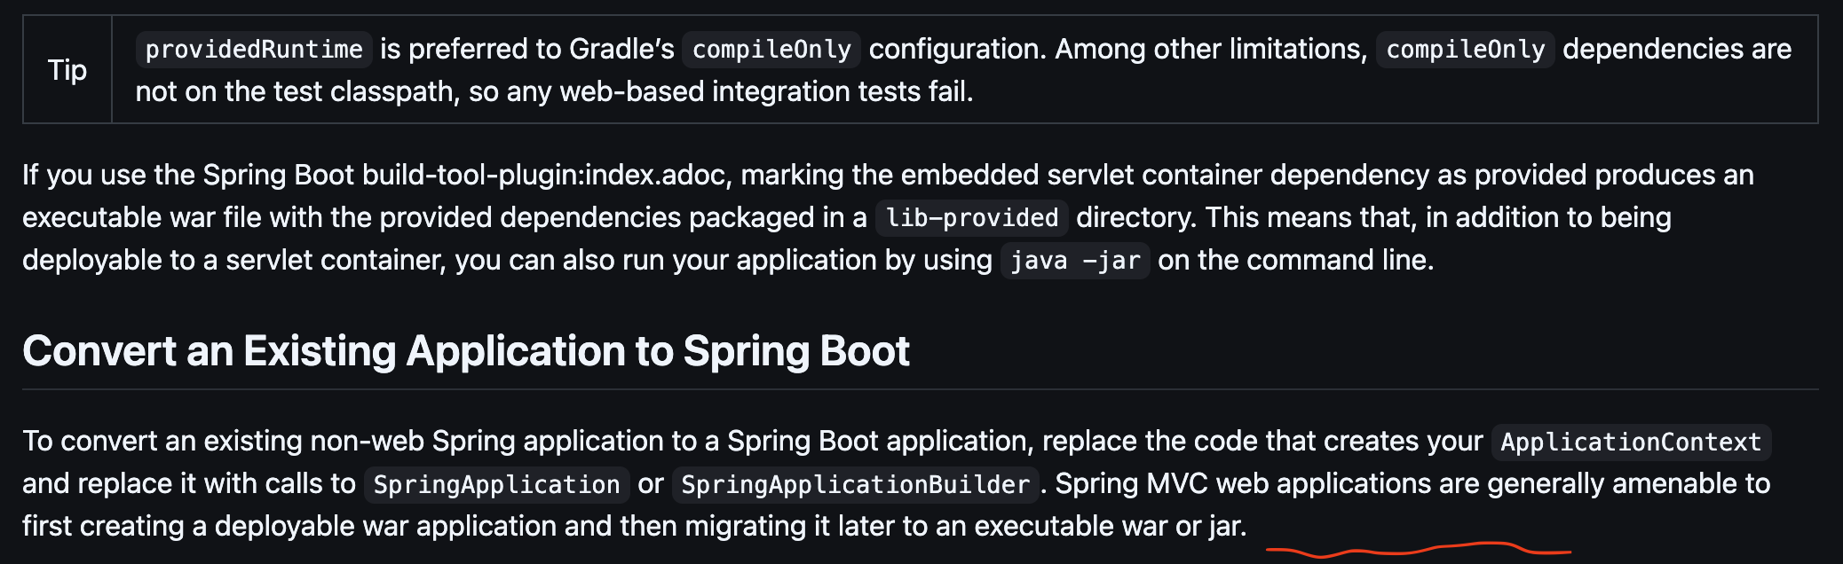Screen dimensions: 1843x564
Task: Click the SpringApplication code term
Action: pyautogui.click(x=496, y=484)
